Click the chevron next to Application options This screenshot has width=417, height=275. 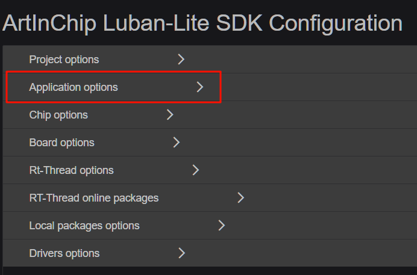[x=200, y=87]
